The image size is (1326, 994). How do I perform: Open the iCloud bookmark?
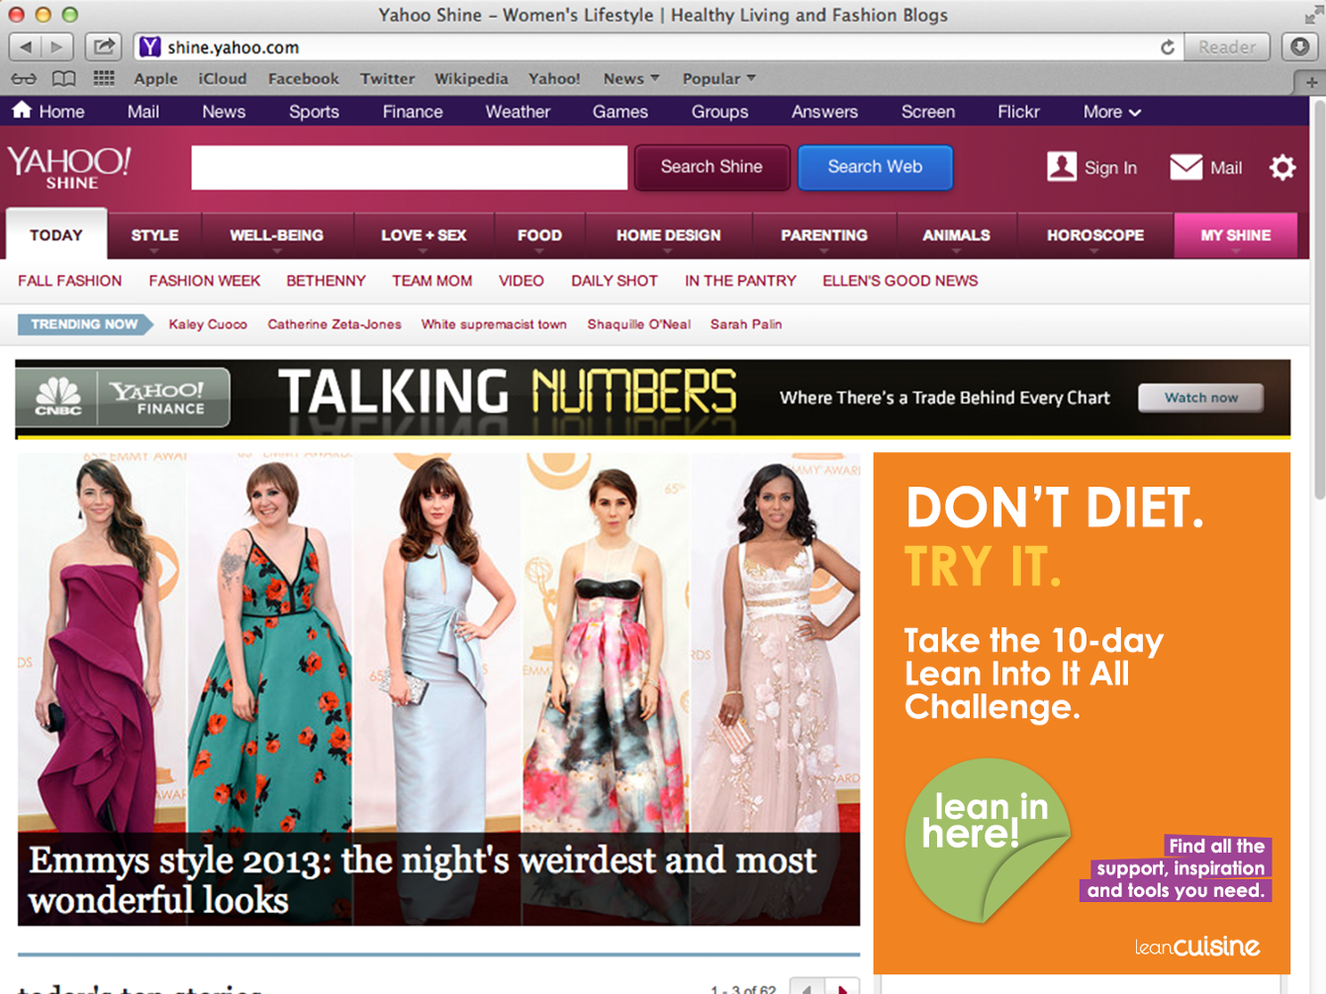[x=223, y=78]
